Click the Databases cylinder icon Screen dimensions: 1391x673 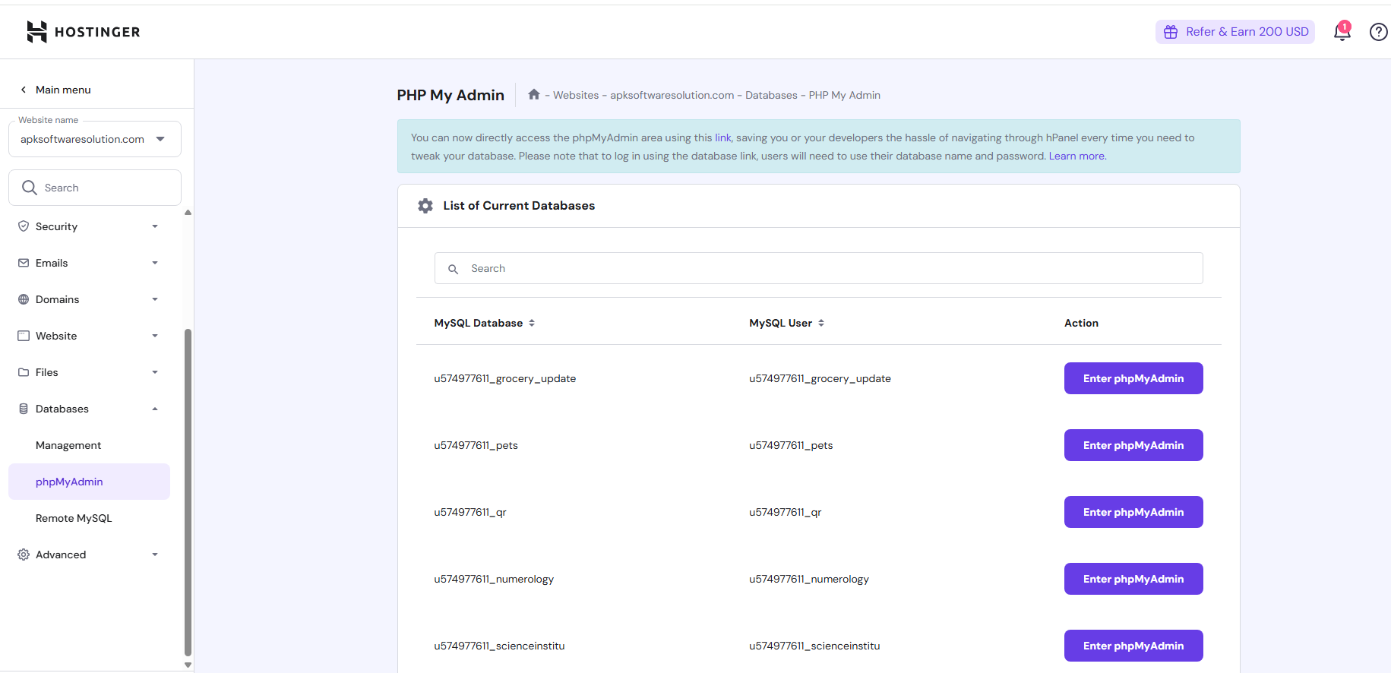click(x=24, y=409)
